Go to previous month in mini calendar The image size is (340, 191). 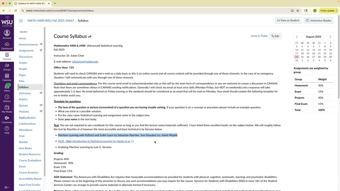[x=297, y=37]
